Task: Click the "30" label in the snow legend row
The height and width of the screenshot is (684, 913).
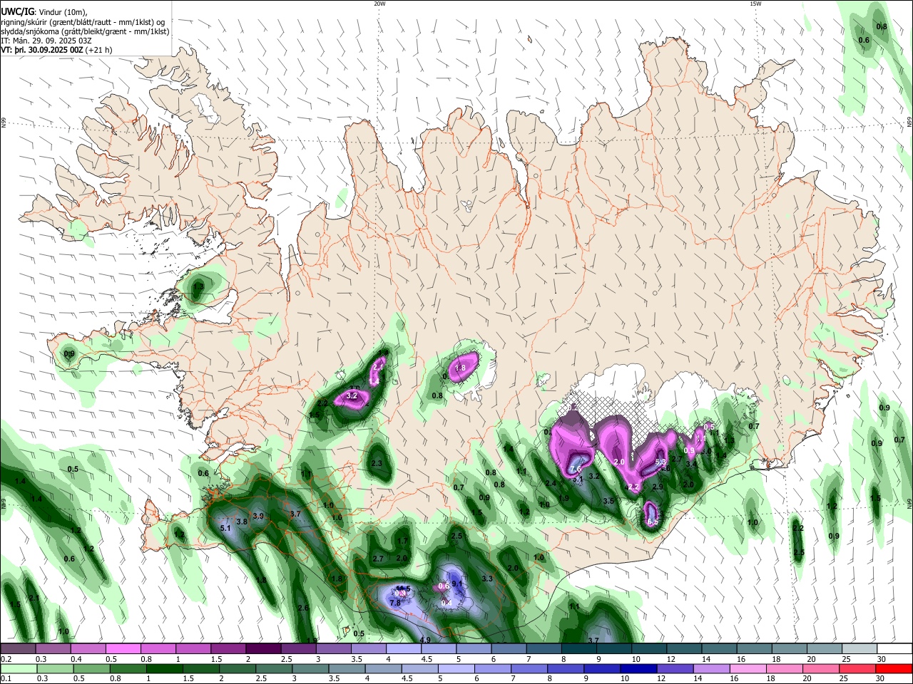Action: click(881, 659)
